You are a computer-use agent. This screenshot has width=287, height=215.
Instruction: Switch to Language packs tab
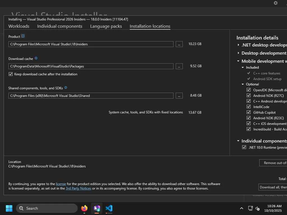[x=106, y=26]
